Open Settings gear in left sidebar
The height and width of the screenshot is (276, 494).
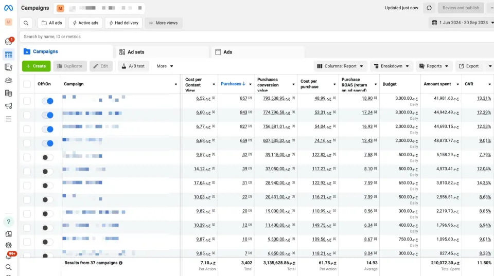pos(9,245)
